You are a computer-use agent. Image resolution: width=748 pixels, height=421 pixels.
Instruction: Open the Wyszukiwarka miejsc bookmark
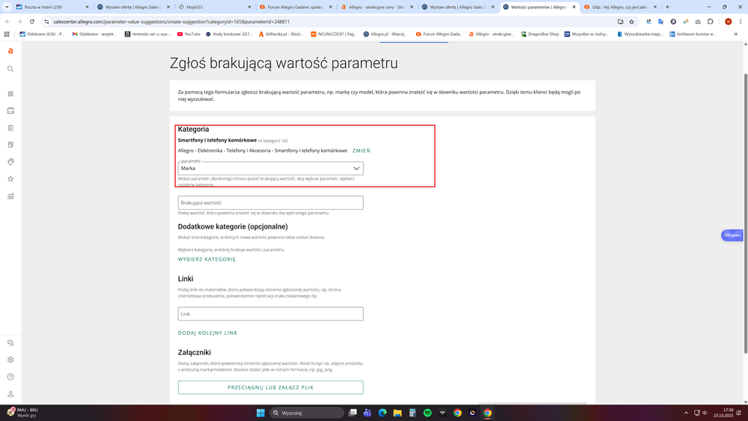(x=641, y=34)
